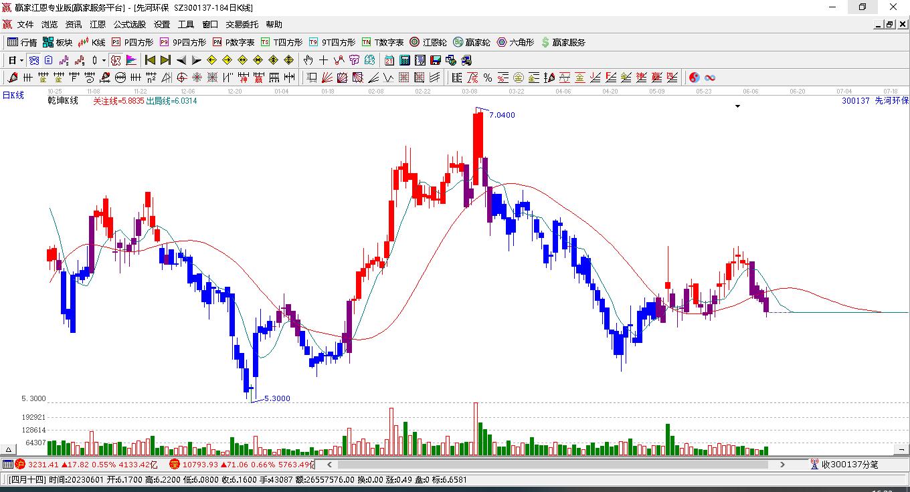Click the 日K线 chart label

coord(13,96)
